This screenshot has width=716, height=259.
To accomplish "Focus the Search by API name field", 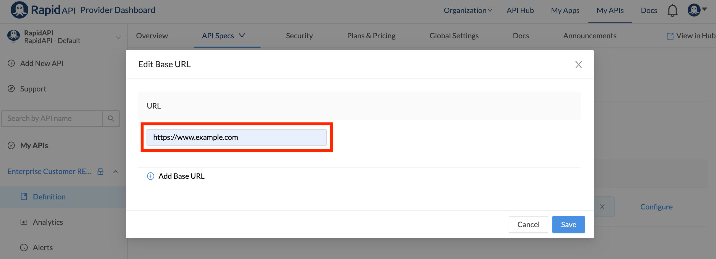I will pyautogui.click(x=52, y=119).
